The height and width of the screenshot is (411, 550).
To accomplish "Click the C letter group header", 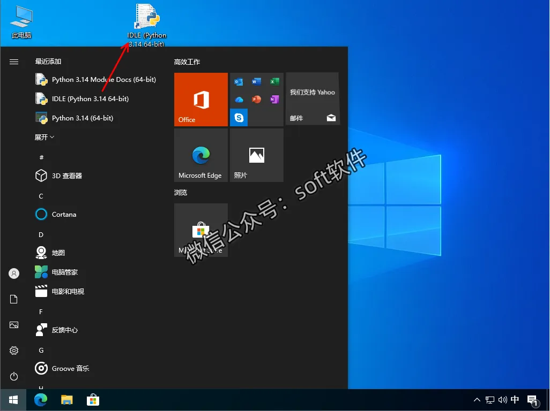I will click(41, 196).
